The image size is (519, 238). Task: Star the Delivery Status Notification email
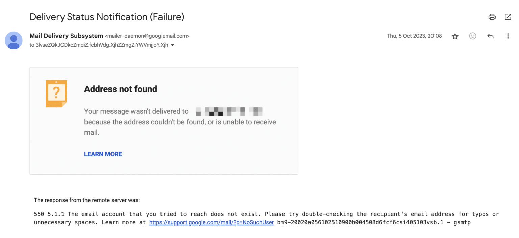(x=455, y=36)
